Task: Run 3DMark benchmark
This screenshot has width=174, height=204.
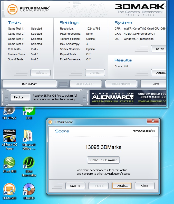Action: [x=30, y=84]
